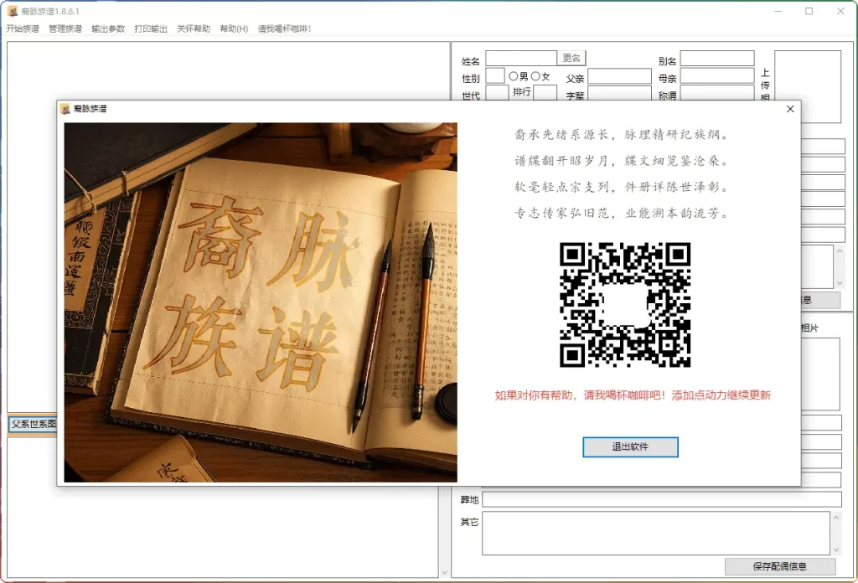Close the 裔脉族谱 dialog with the X
This screenshot has width=858, height=583.
790,109
